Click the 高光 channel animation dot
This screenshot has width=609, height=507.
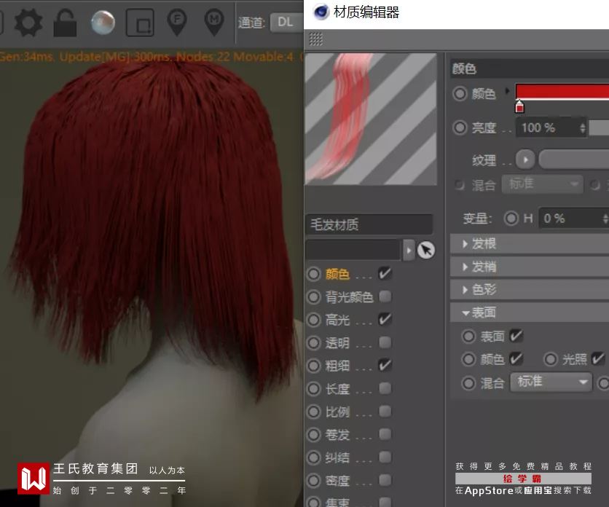coord(314,320)
